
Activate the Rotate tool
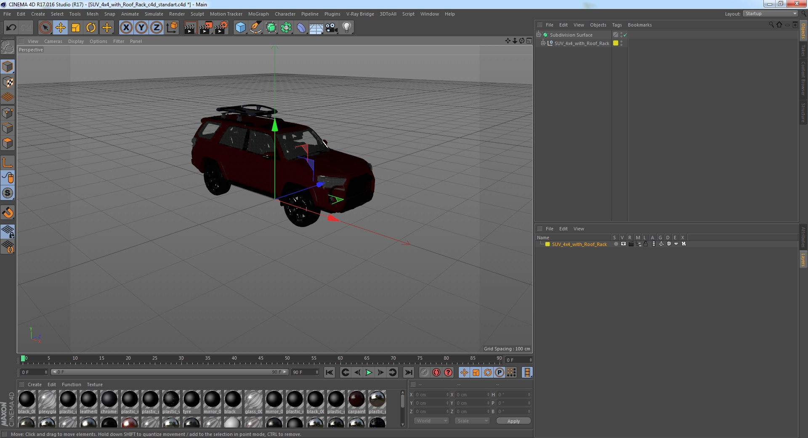coord(91,28)
